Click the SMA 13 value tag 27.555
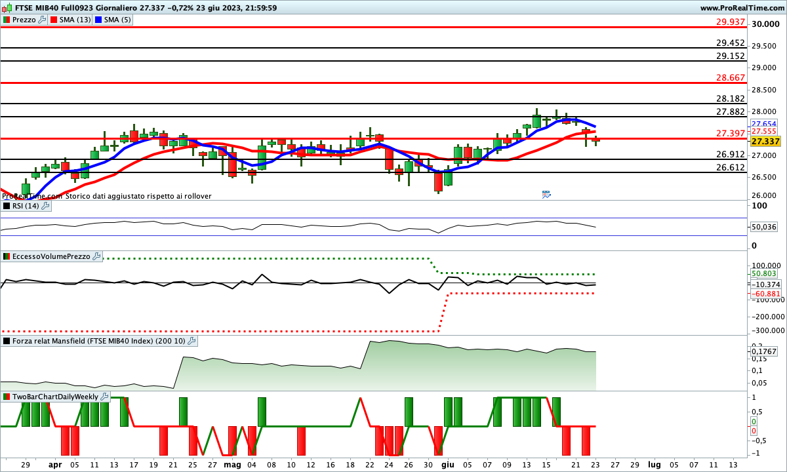The width and height of the screenshot is (787, 472). (x=764, y=132)
